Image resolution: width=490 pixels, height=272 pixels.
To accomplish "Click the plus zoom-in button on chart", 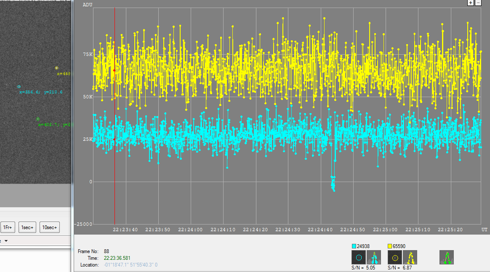I will coord(471,3).
